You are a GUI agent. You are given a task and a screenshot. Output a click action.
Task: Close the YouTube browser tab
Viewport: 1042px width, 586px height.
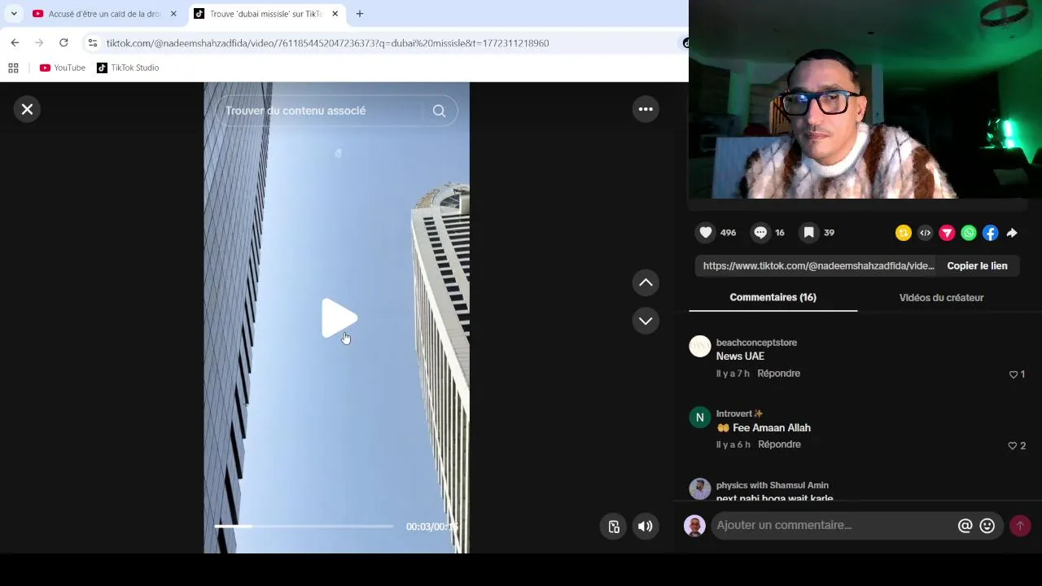click(173, 14)
